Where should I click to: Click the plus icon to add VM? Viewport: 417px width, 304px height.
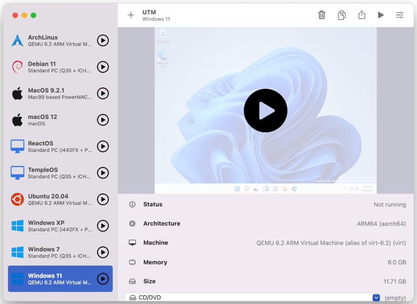click(x=131, y=15)
